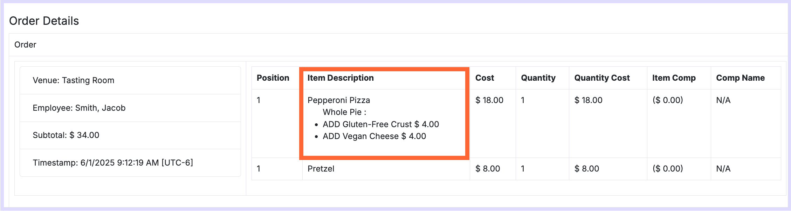Select the Pretzel item row
Viewport: 791px width, 211px height.
[x=516, y=169]
